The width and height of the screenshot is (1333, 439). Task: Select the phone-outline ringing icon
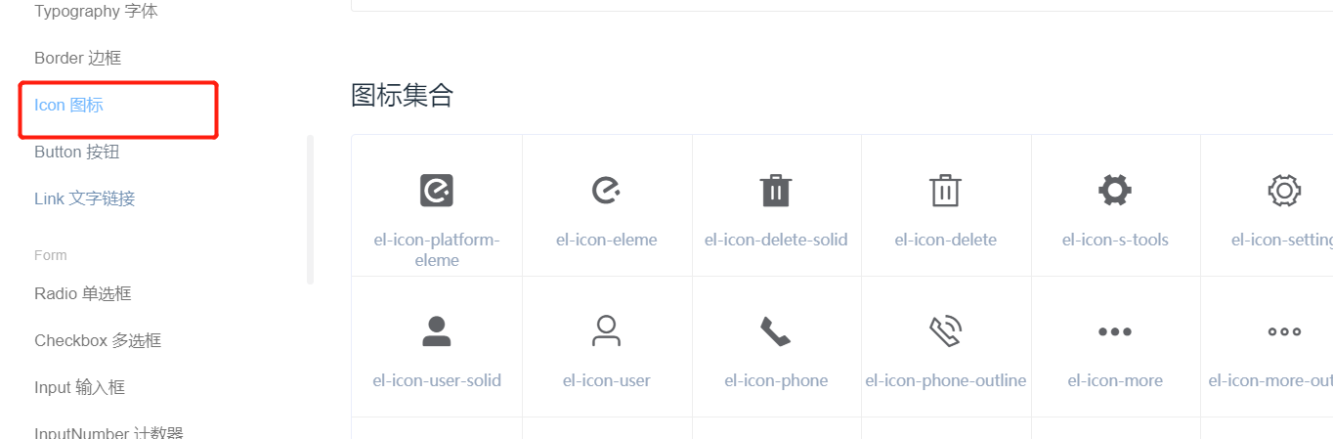click(945, 331)
